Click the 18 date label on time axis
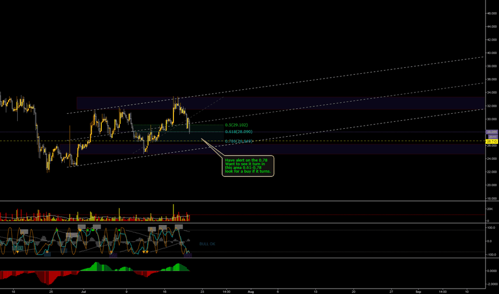499x294 pixels. click(x=13, y=291)
